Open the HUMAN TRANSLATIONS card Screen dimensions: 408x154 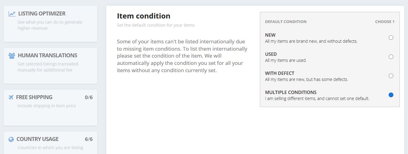tap(50, 66)
